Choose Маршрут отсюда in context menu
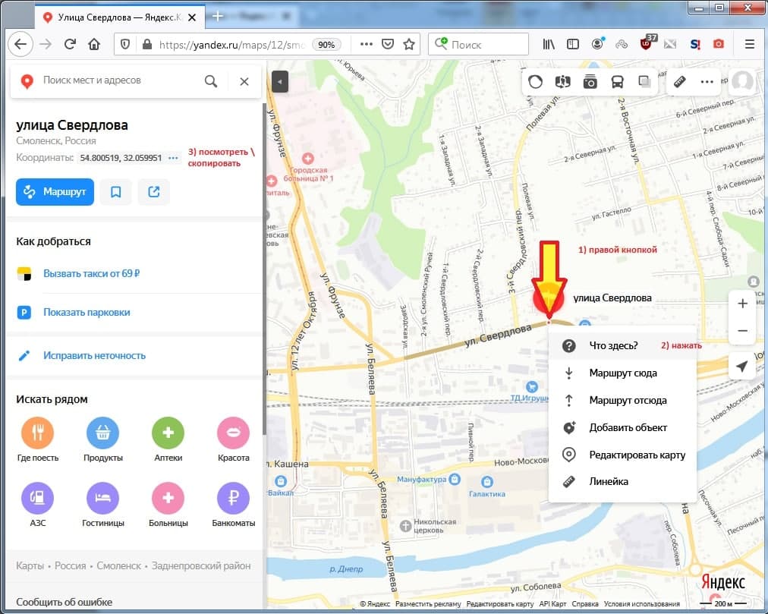Image resolution: width=768 pixels, height=614 pixels. [622, 400]
